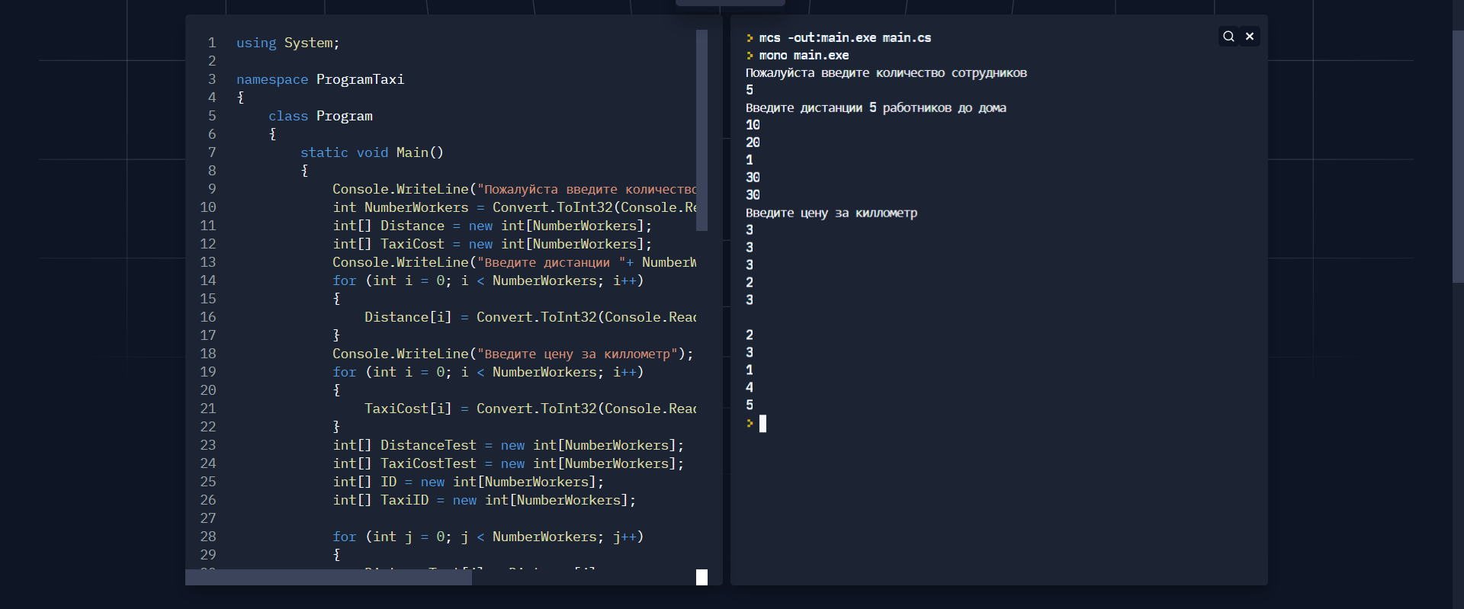
Task: Click 'int[] TaxiCostTest' declaration line
Action: (x=509, y=463)
